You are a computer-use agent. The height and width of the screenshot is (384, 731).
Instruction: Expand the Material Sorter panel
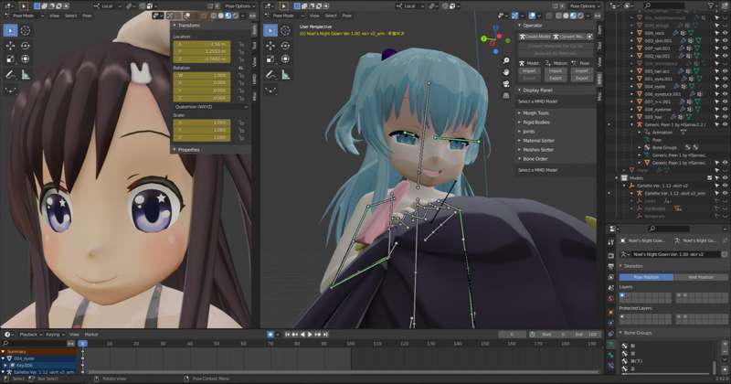[538, 141]
